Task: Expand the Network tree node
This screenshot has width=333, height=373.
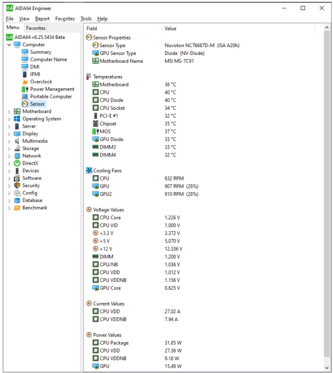Action: [x=9, y=156]
